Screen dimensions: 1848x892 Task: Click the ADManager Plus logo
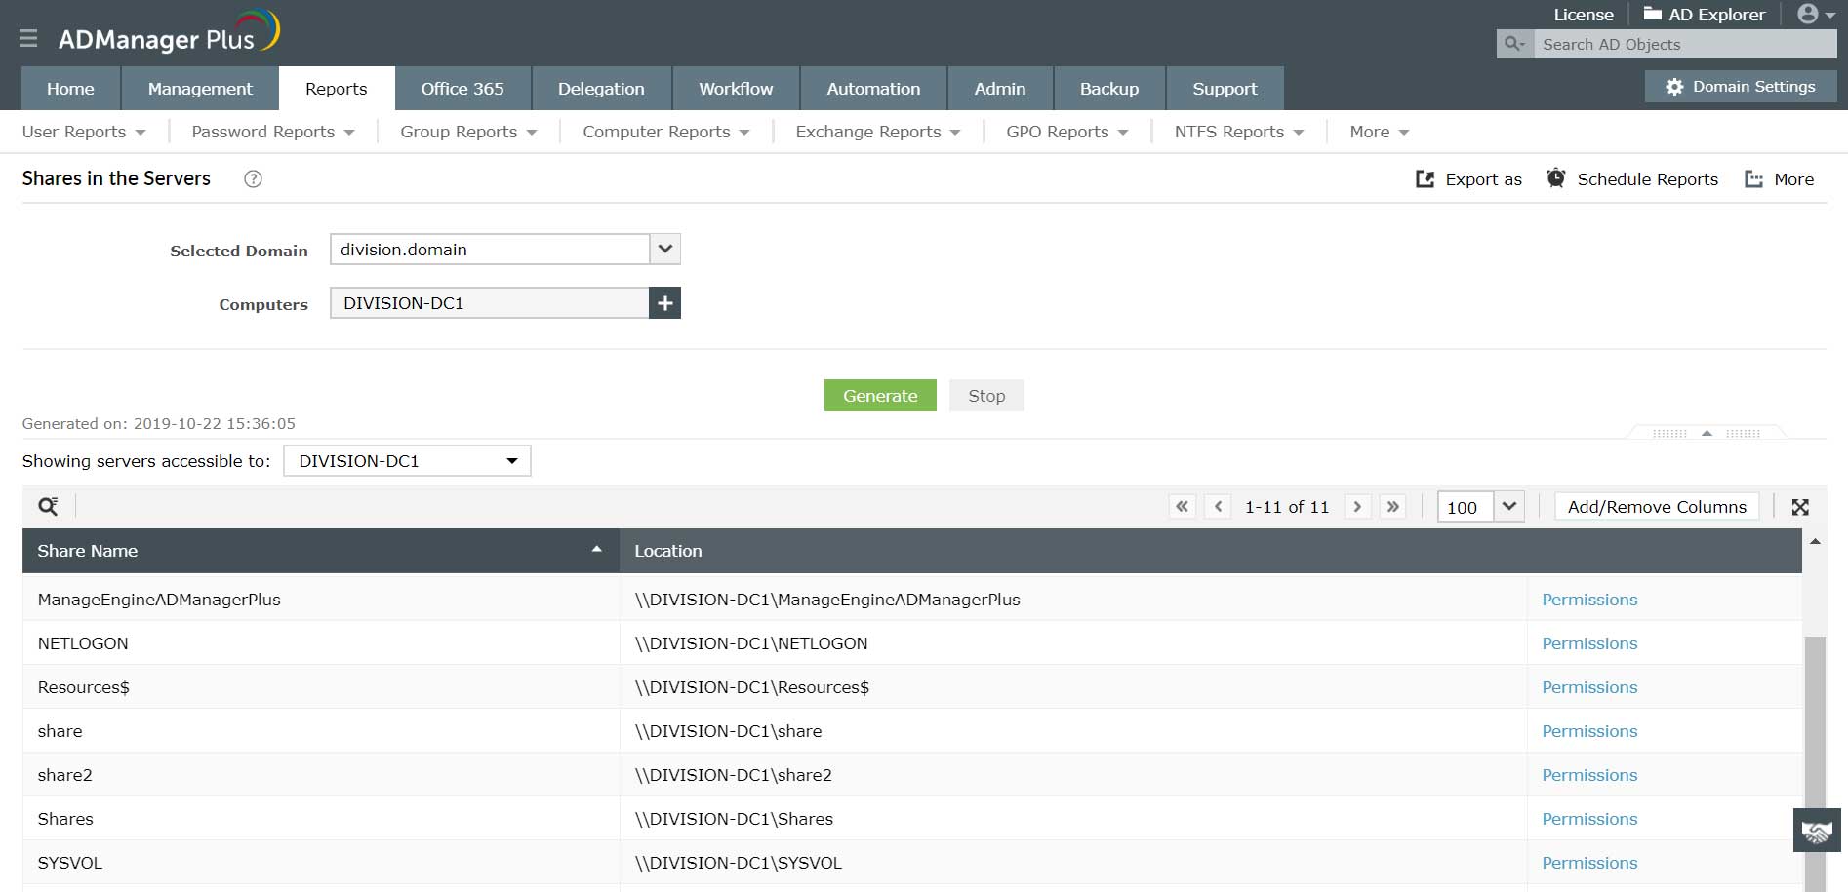click(169, 33)
